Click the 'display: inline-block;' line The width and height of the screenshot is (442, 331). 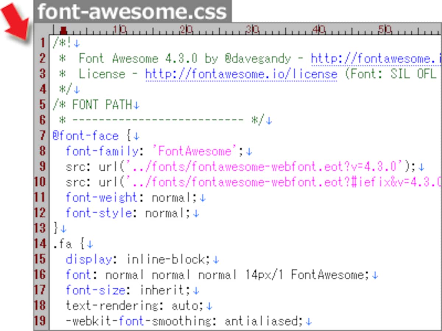pyautogui.click(x=138, y=260)
